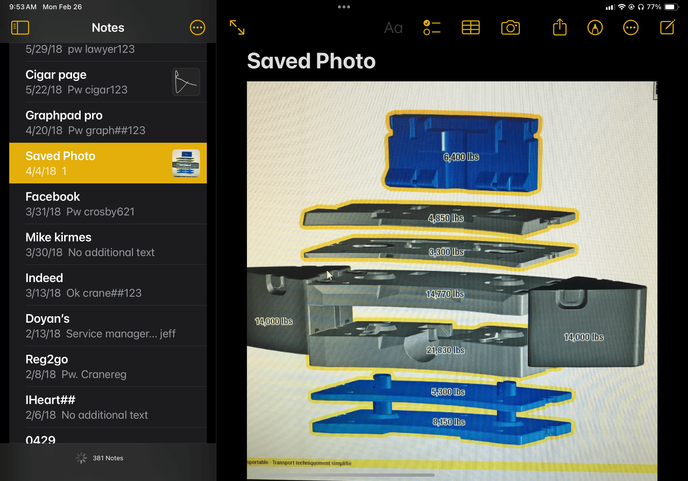Open the camera attachment menu
Screen dimensions: 688x481
click(x=511, y=28)
